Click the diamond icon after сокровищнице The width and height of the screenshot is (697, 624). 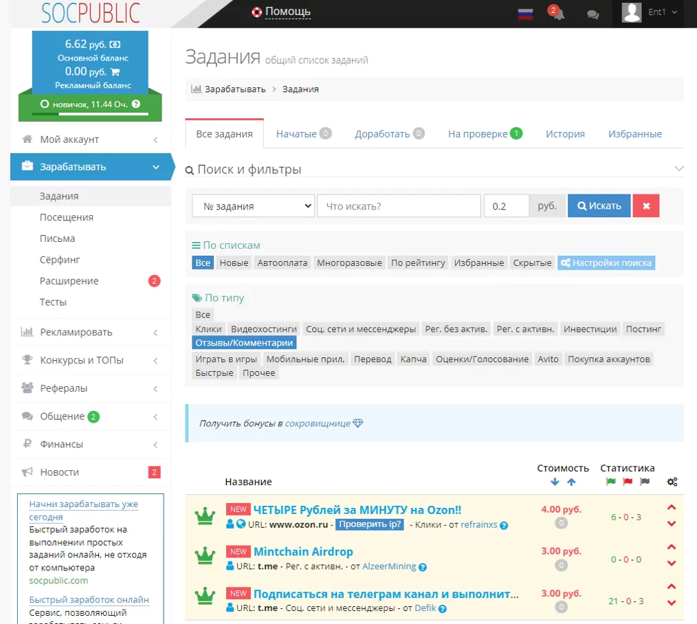pyautogui.click(x=358, y=423)
